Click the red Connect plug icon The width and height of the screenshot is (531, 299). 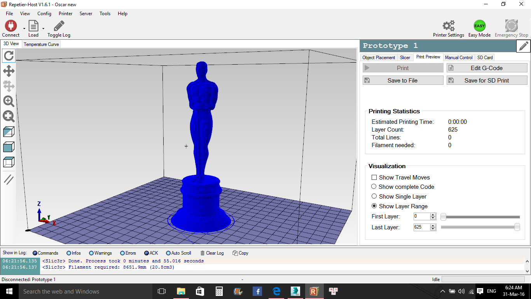pos(10,26)
